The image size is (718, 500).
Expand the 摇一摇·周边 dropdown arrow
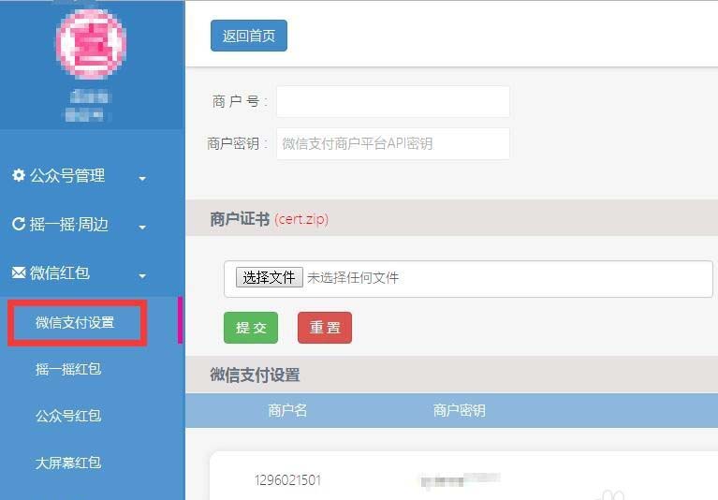point(142,228)
